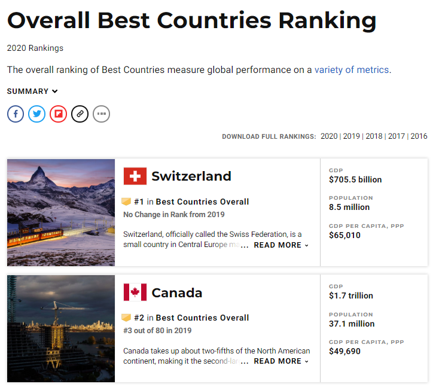Screen dimensions: 433x387
Task: Download the 2019 full rankings
Action: (352, 136)
